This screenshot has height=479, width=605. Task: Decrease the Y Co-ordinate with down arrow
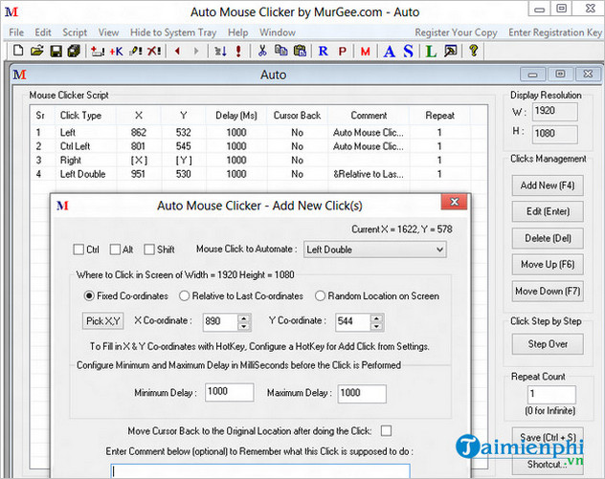tap(376, 326)
